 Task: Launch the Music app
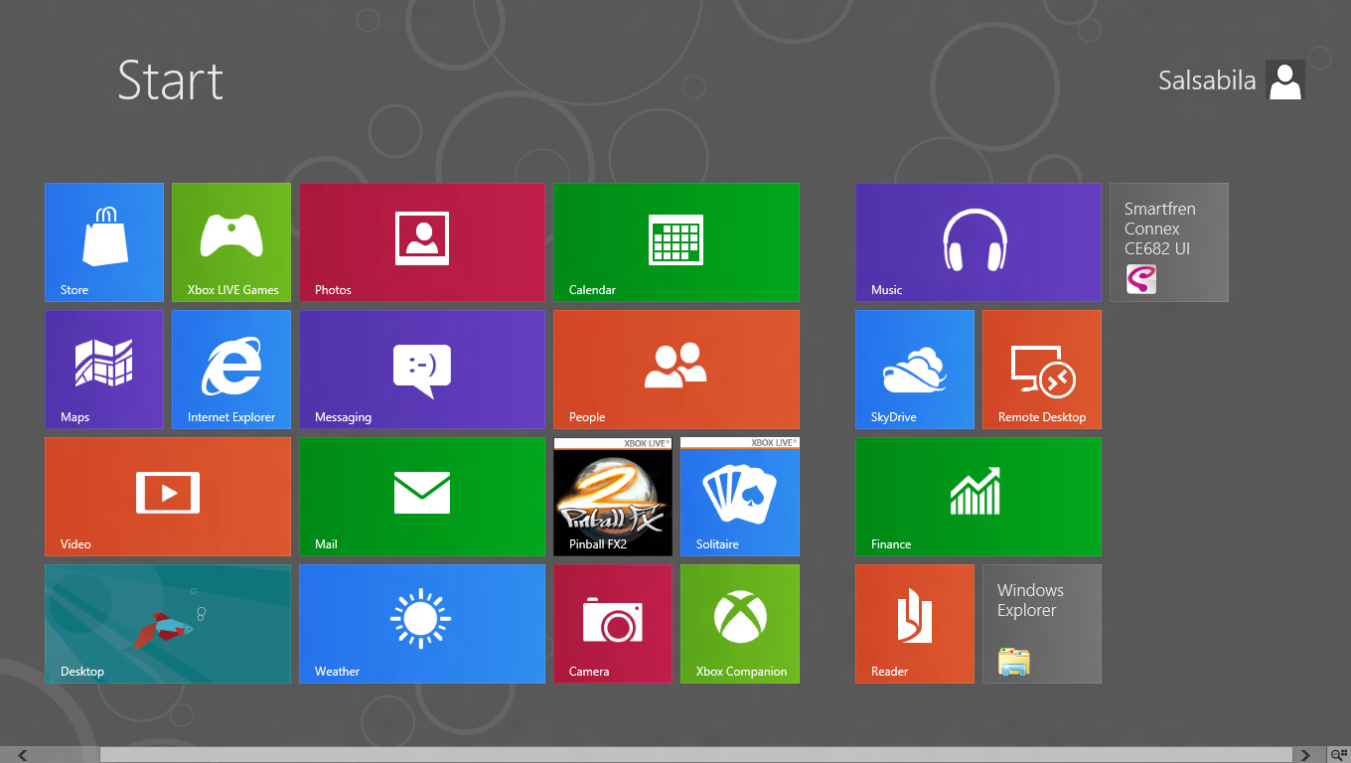[x=977, y=241]
